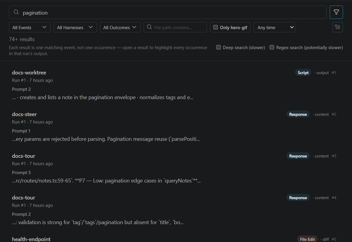The height and width of the screenshot is (242, 352).
Task: Click the '74+ results' count text
Action: click(22, 39)
